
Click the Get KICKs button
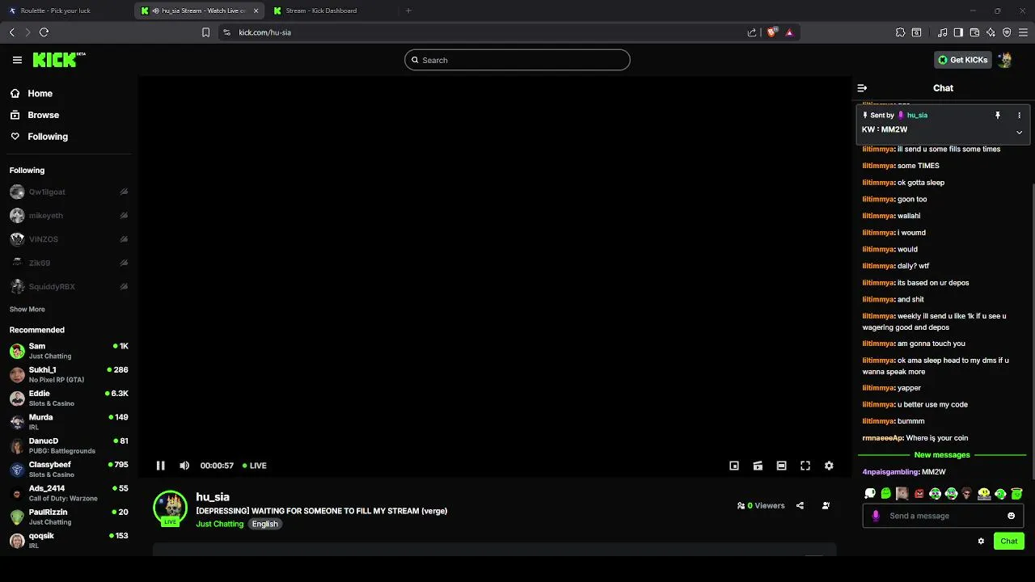point(963,60)
